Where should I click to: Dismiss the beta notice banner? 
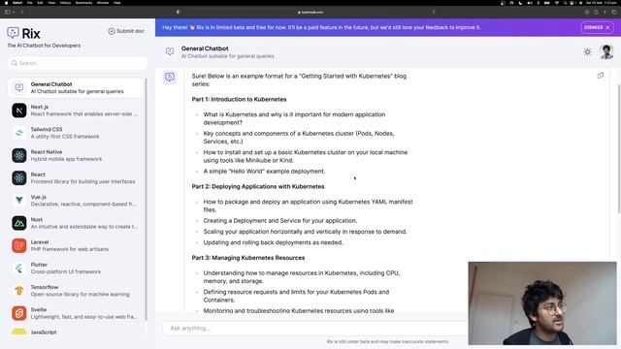597,27
